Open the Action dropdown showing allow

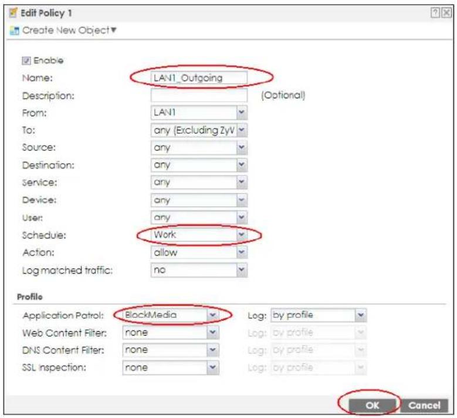199,252
